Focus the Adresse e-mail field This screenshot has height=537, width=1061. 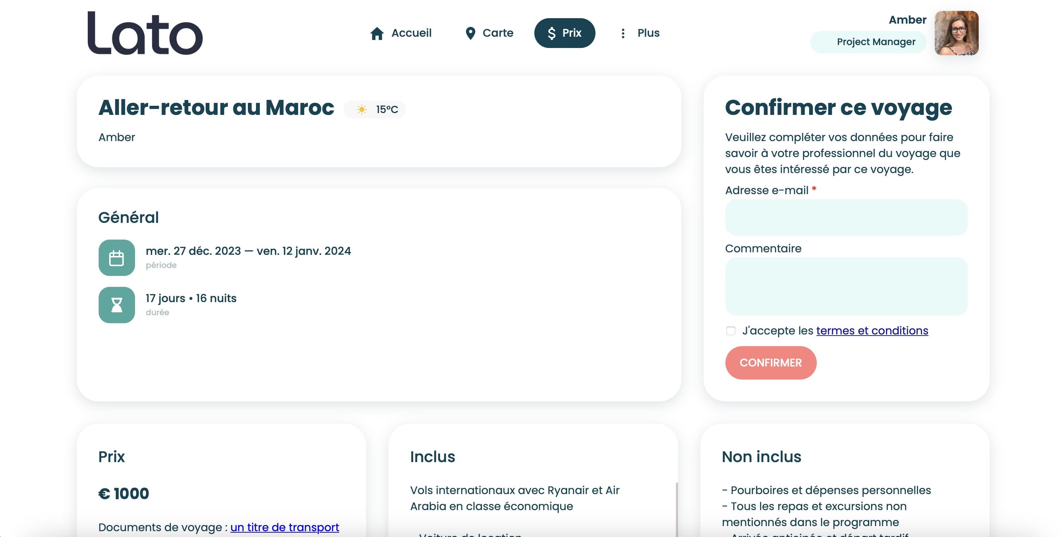coord(846,217)
